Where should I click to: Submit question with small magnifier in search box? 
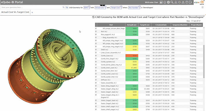point(63,7)
